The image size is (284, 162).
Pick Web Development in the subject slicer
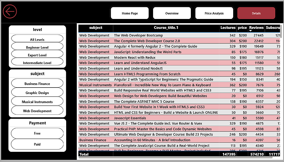coord(37,110)
